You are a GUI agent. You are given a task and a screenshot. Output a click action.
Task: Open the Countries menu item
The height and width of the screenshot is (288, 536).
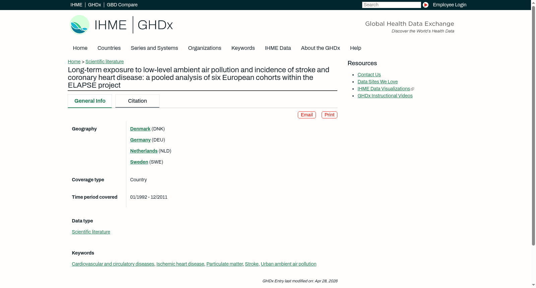coord(109,48)
